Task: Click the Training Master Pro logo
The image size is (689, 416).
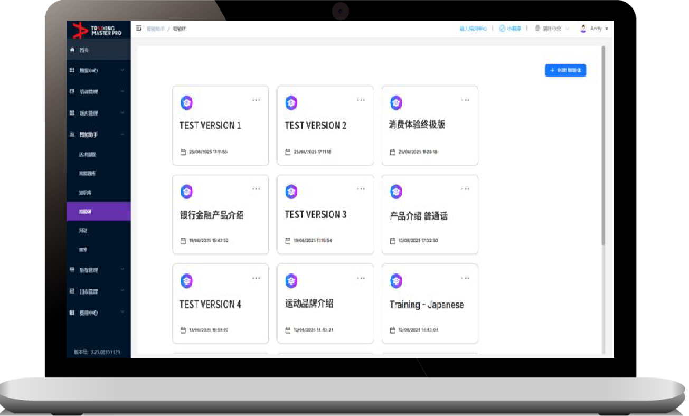Action: (98, 30)
